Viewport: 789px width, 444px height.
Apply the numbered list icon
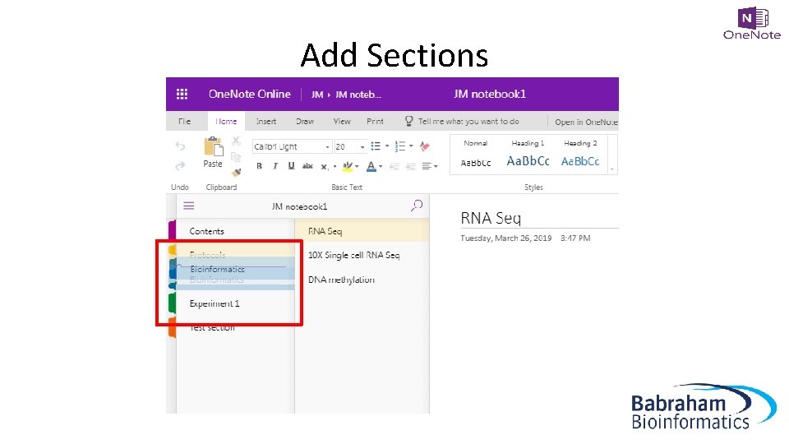[x=400, y=146]
